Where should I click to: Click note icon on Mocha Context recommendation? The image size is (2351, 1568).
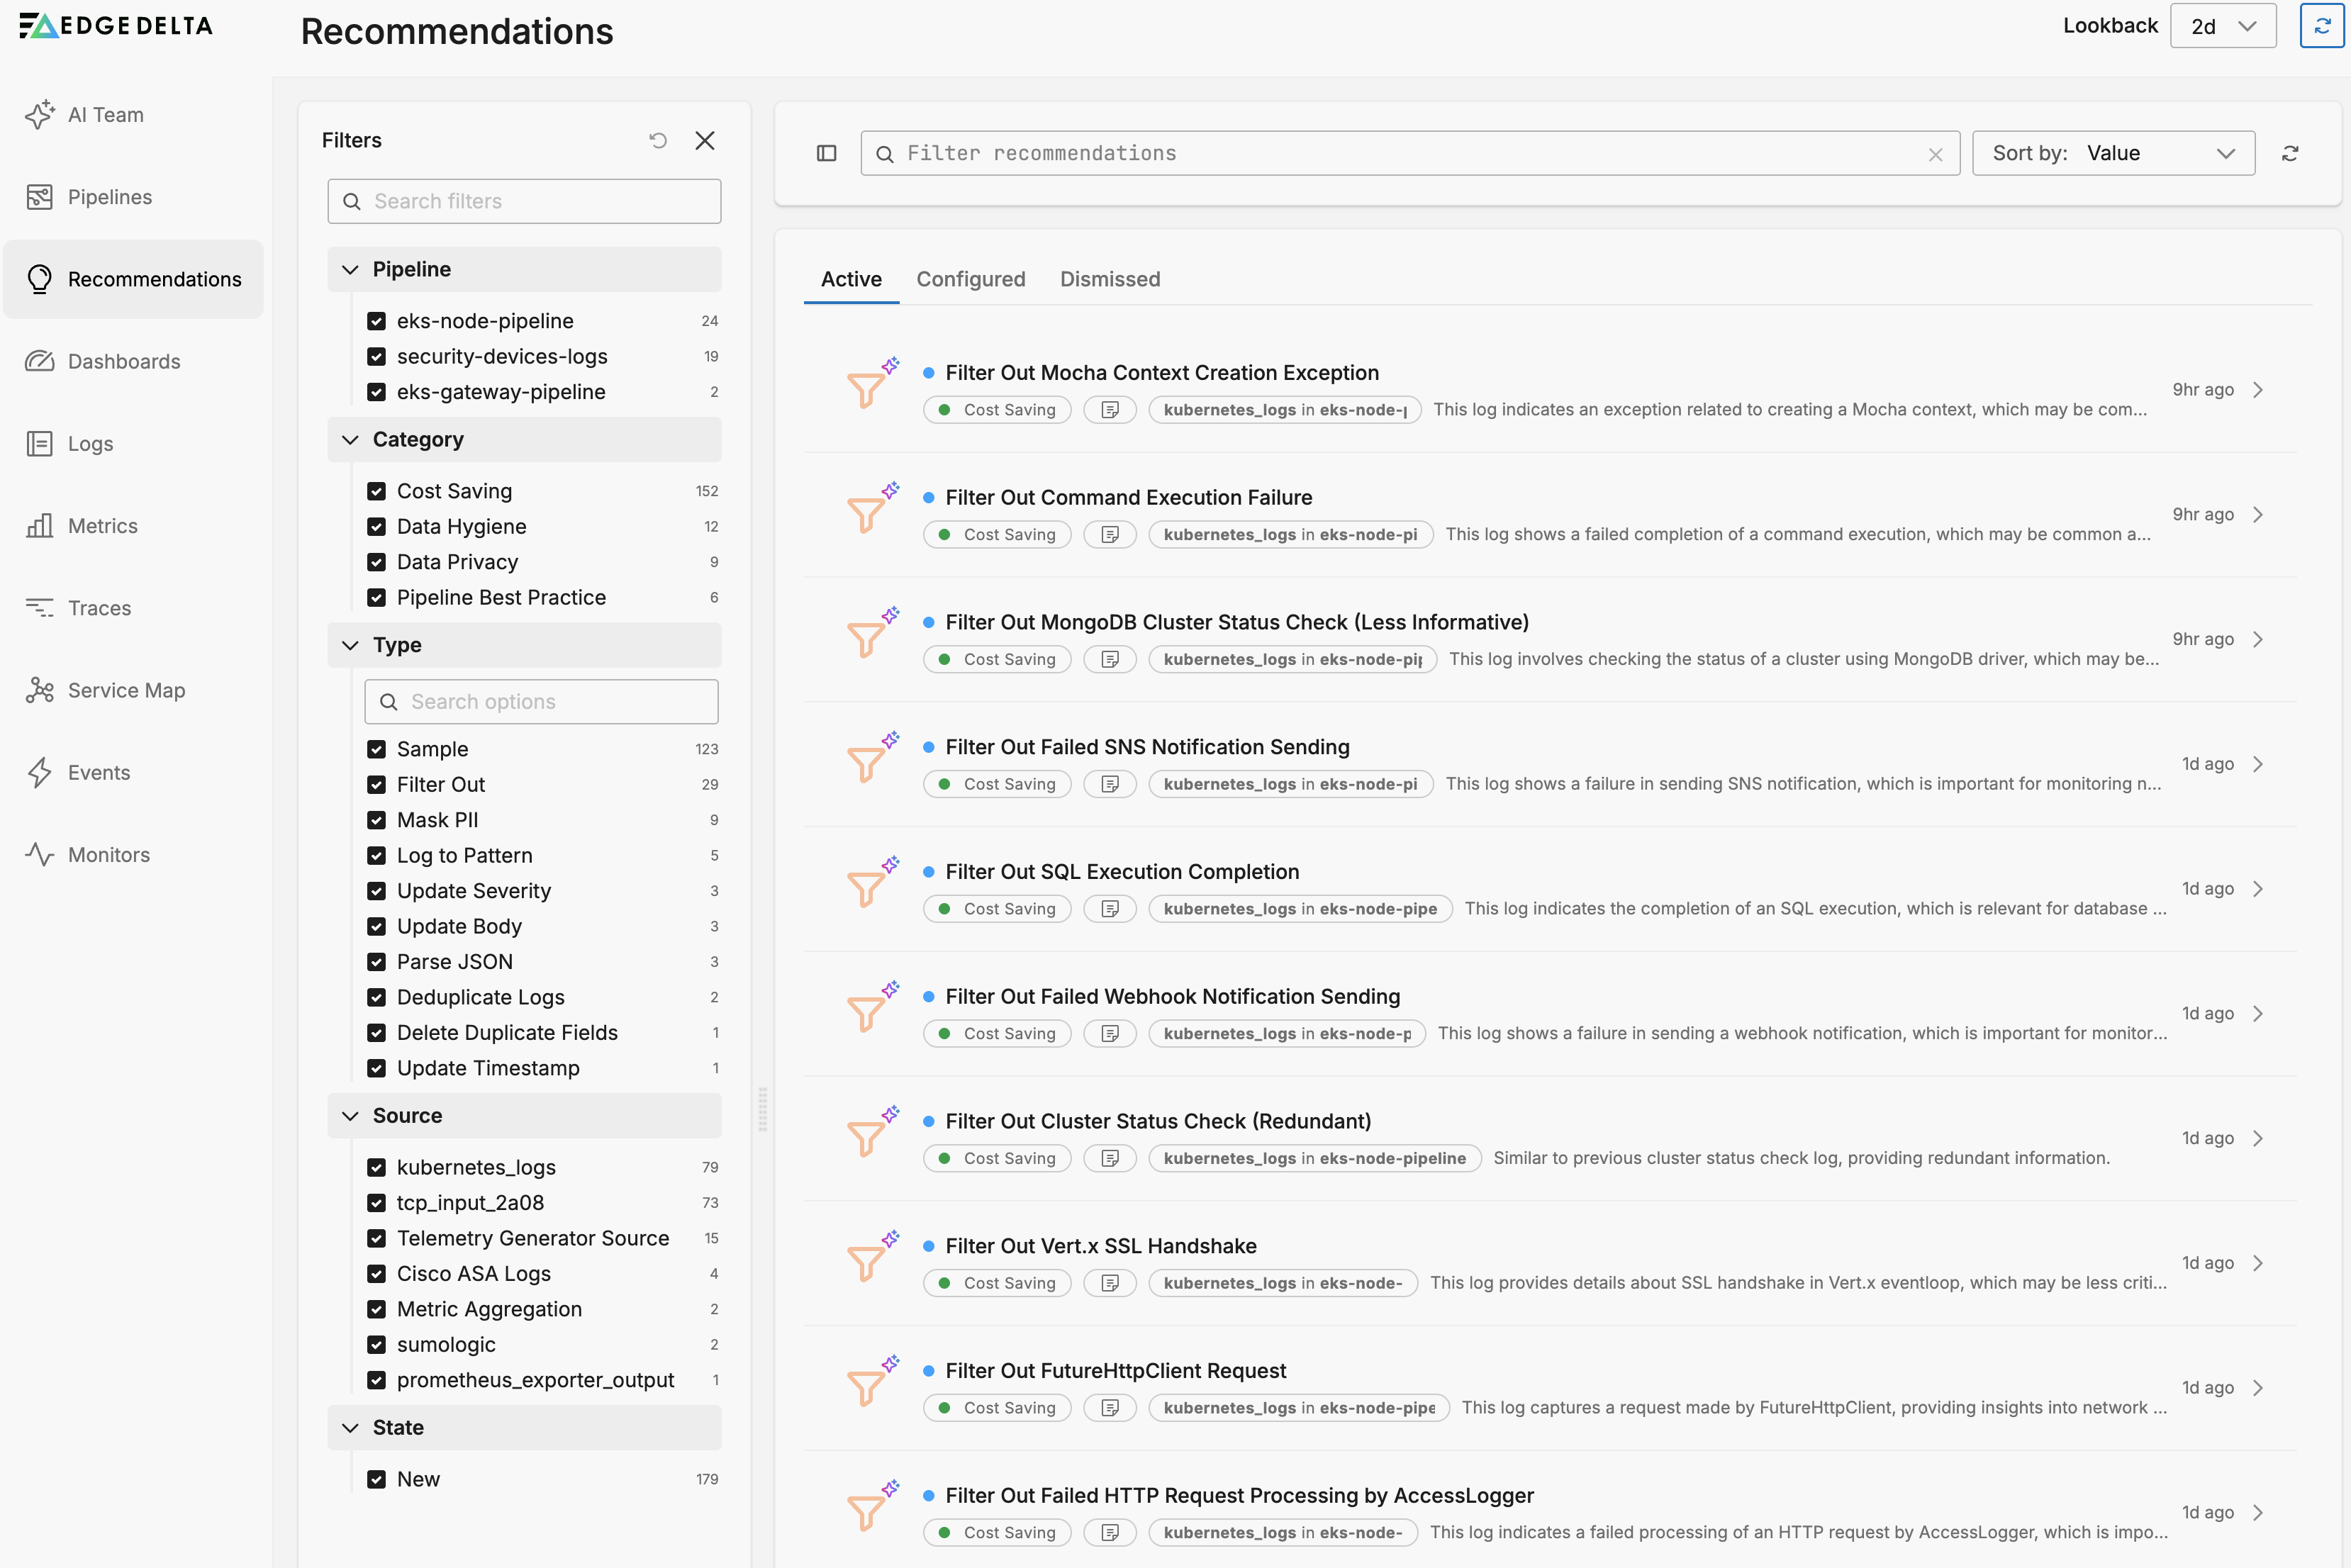[x=1109, y=410]
